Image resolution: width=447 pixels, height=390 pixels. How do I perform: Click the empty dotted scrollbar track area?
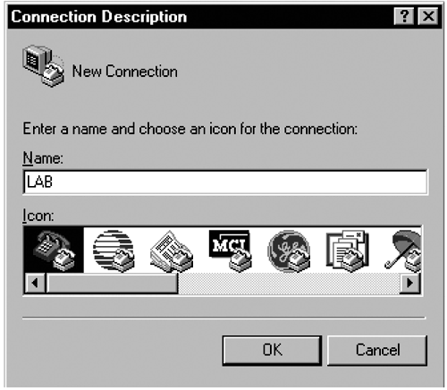click(x=289, y=283)
